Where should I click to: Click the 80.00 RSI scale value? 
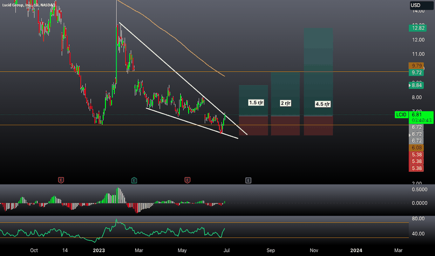(x=418, y=219)
